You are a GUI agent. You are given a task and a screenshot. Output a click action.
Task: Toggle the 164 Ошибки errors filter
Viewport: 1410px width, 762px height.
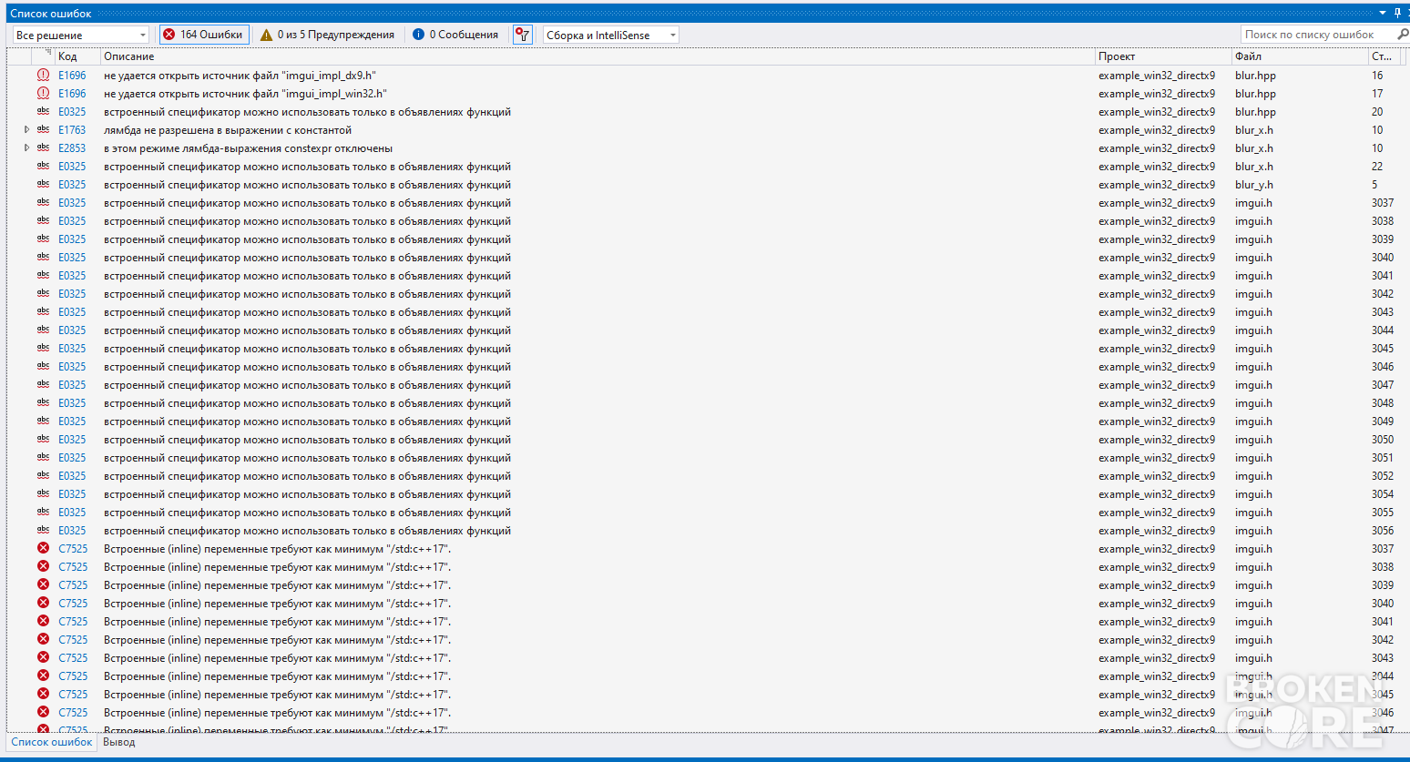click(x=204, y=35)
